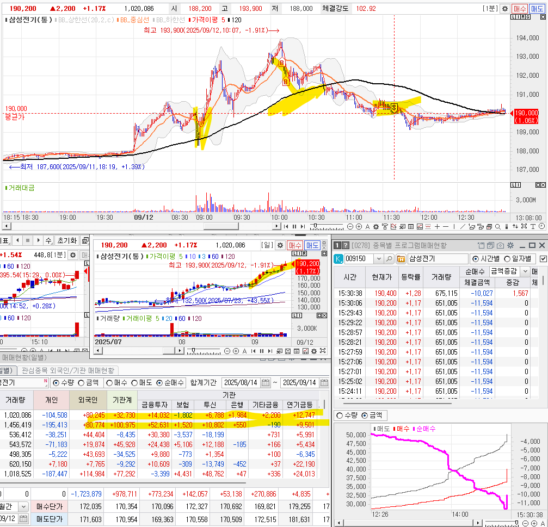The image size is (548, 527).
Task: Open main chart settings gear beside [1분]
Action: point(504,8)
